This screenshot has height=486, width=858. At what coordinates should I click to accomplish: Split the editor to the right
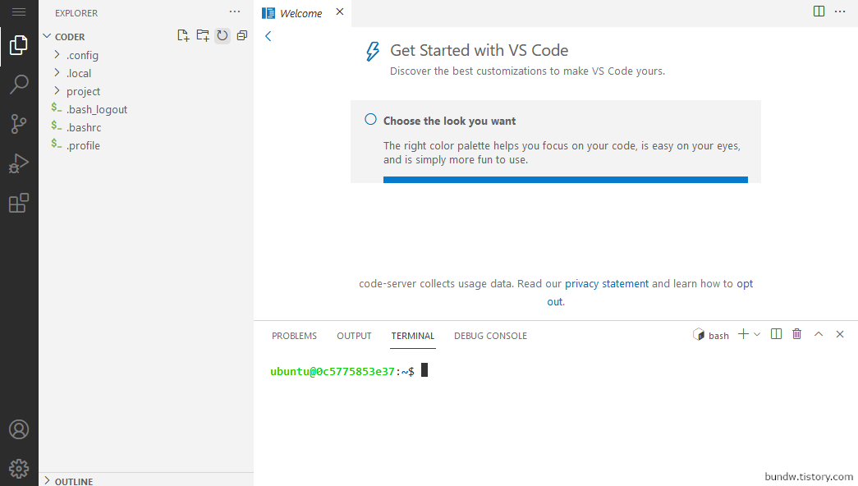pos(819,11)
